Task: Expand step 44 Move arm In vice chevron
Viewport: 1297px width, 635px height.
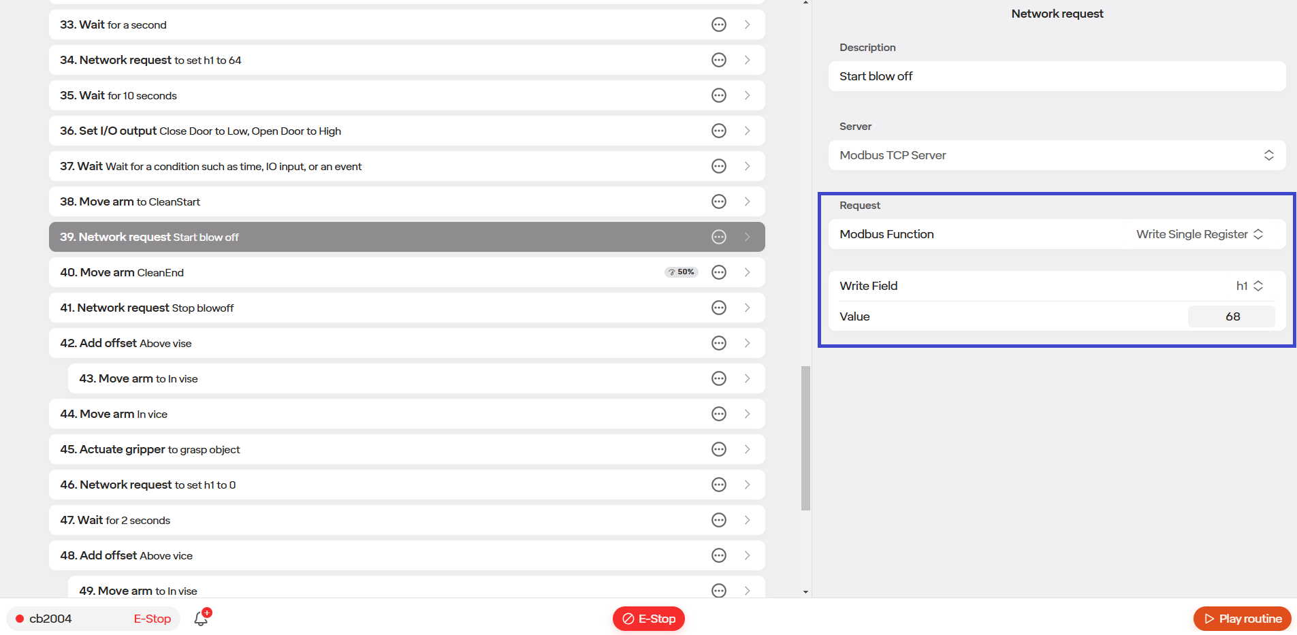Action: coord(747,414)
